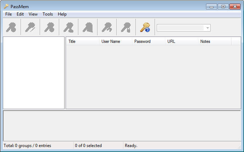Sort entries by Notes column header
Screen dimensions: 244x152
pos(215,41)
